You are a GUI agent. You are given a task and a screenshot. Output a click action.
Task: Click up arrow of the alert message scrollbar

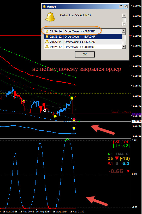point(124,15)
